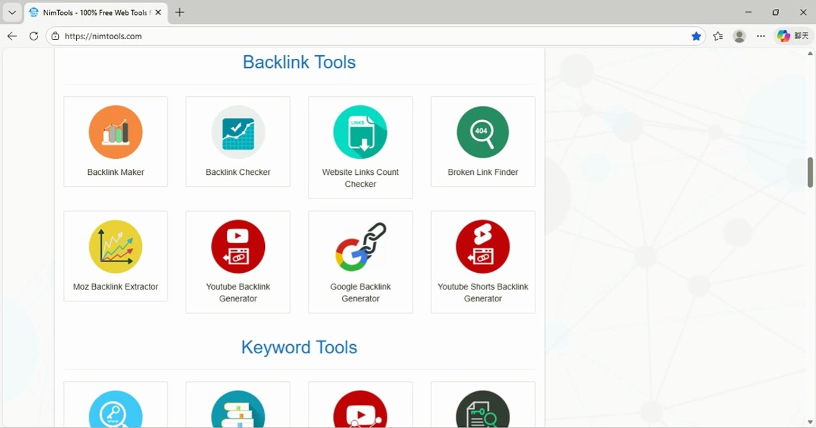This screenshot has height=428, width=816.
Task: Click the Youtube Backlink Generator label
Action: [x=238, y=293]
